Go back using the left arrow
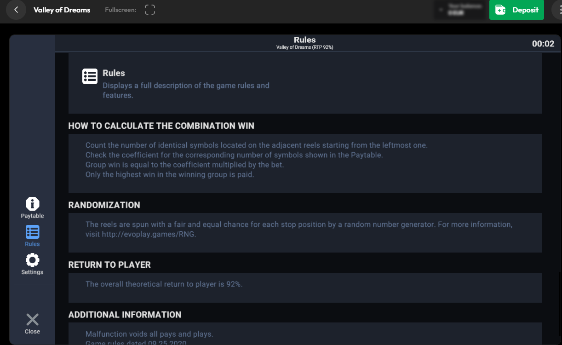 [16, 10]
